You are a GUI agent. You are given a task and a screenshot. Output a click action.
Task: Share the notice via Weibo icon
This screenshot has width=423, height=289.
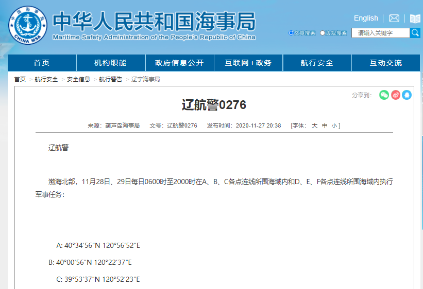pos(396,95)
